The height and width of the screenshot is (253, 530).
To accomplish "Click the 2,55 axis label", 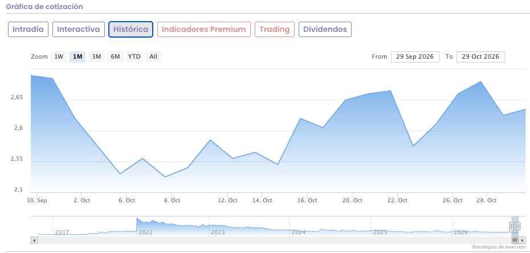I will pyautogui.click(x=17, y=159).
